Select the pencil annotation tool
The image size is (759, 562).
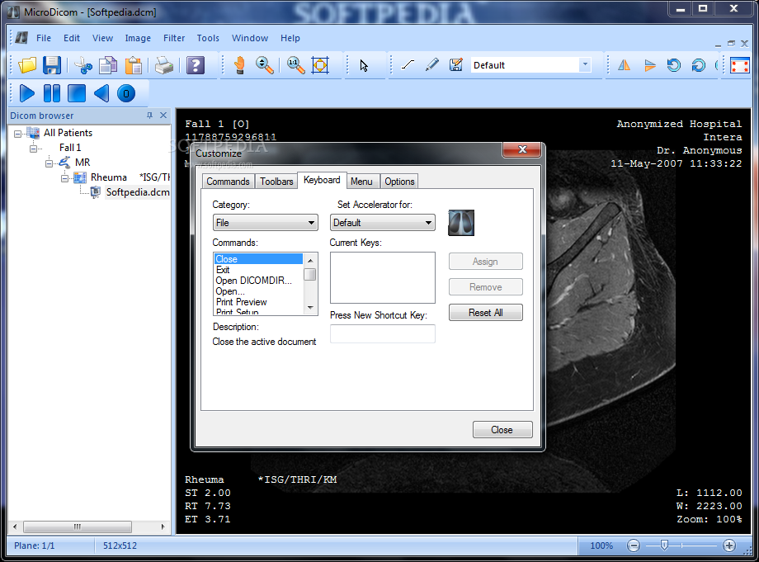pyautogui.click(x=431, y=65)
